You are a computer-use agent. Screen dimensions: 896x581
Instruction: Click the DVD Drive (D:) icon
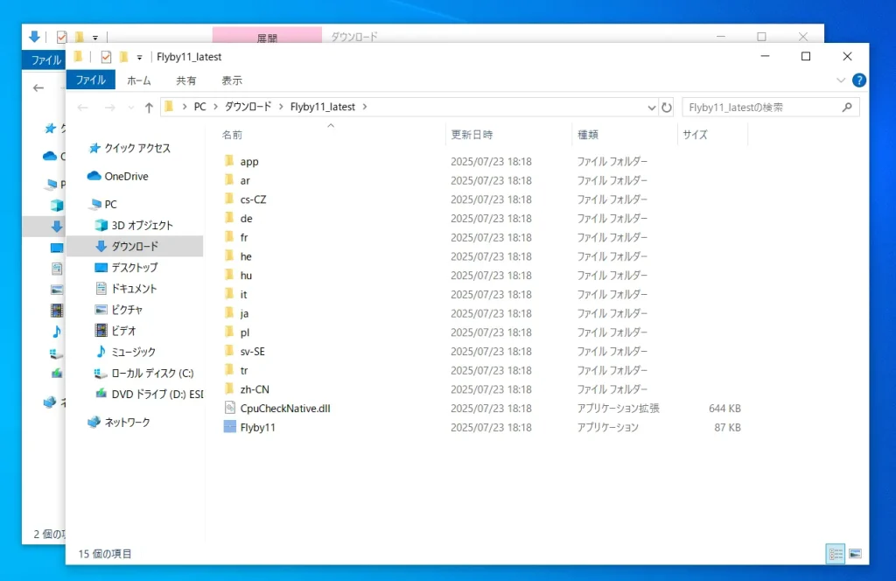click(x=101, y=394)
